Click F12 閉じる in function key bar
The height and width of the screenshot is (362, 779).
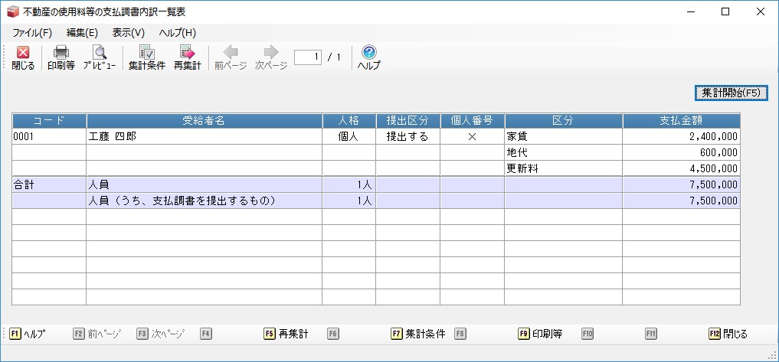[728, 334]
